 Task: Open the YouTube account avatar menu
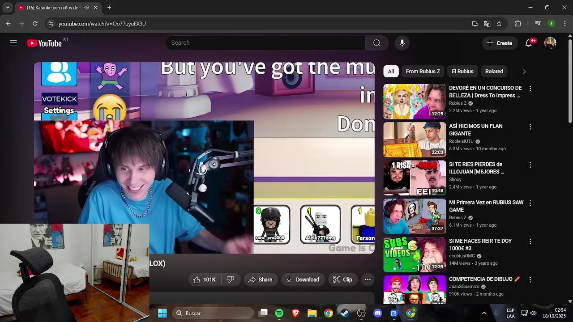(x=550, y=43)
